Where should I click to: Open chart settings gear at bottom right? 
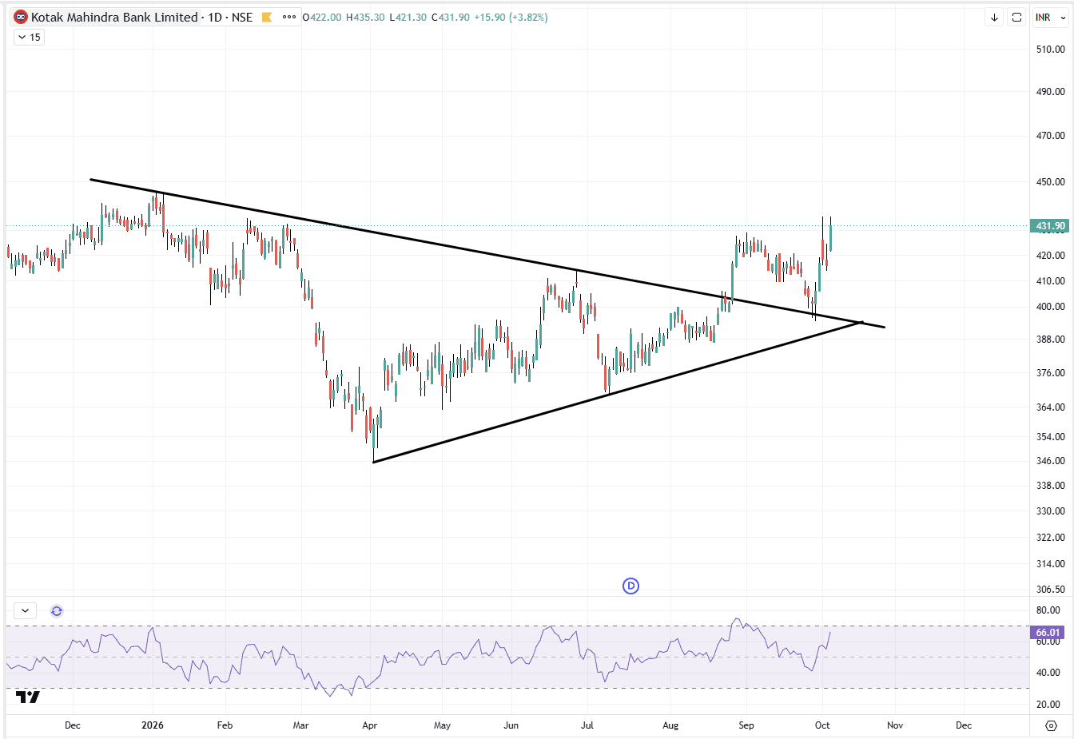[1052, 725]
